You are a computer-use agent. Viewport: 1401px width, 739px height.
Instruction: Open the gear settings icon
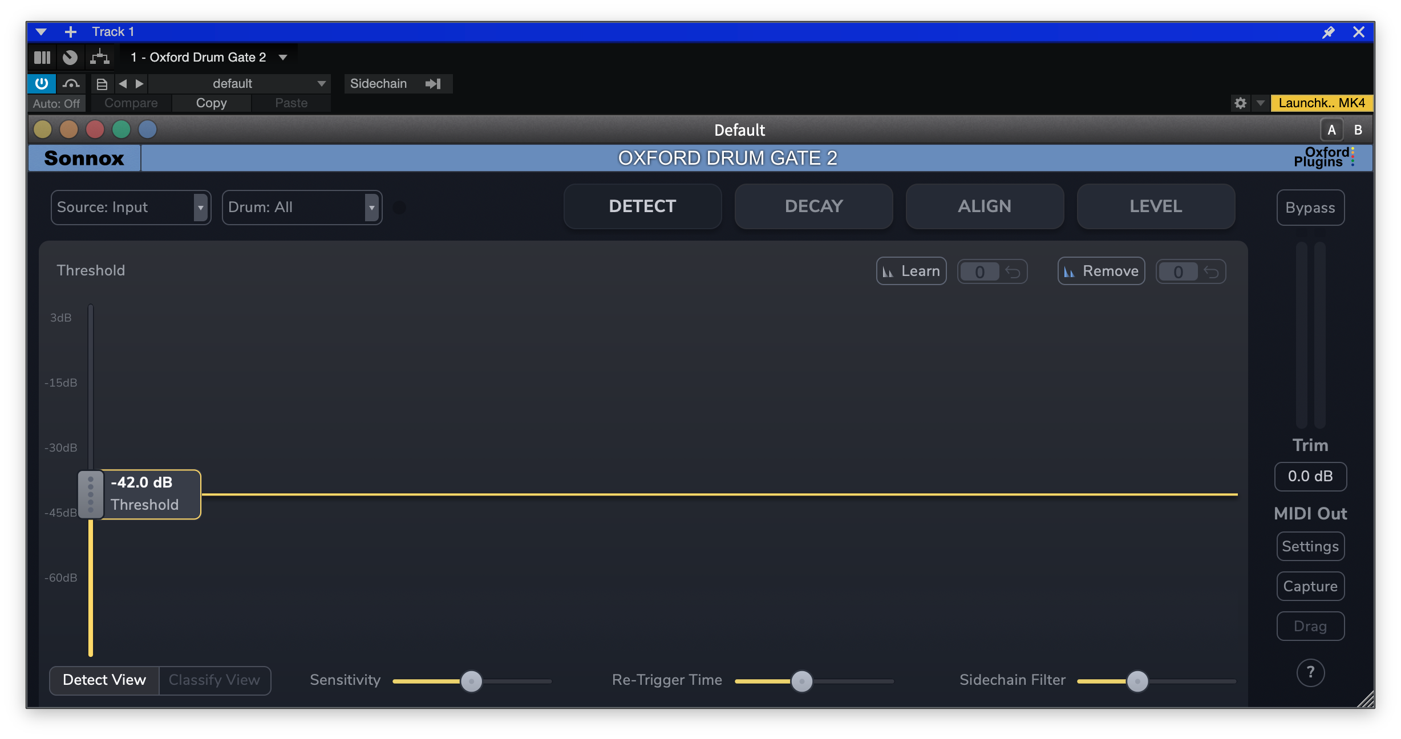[x=1240, y=103]
